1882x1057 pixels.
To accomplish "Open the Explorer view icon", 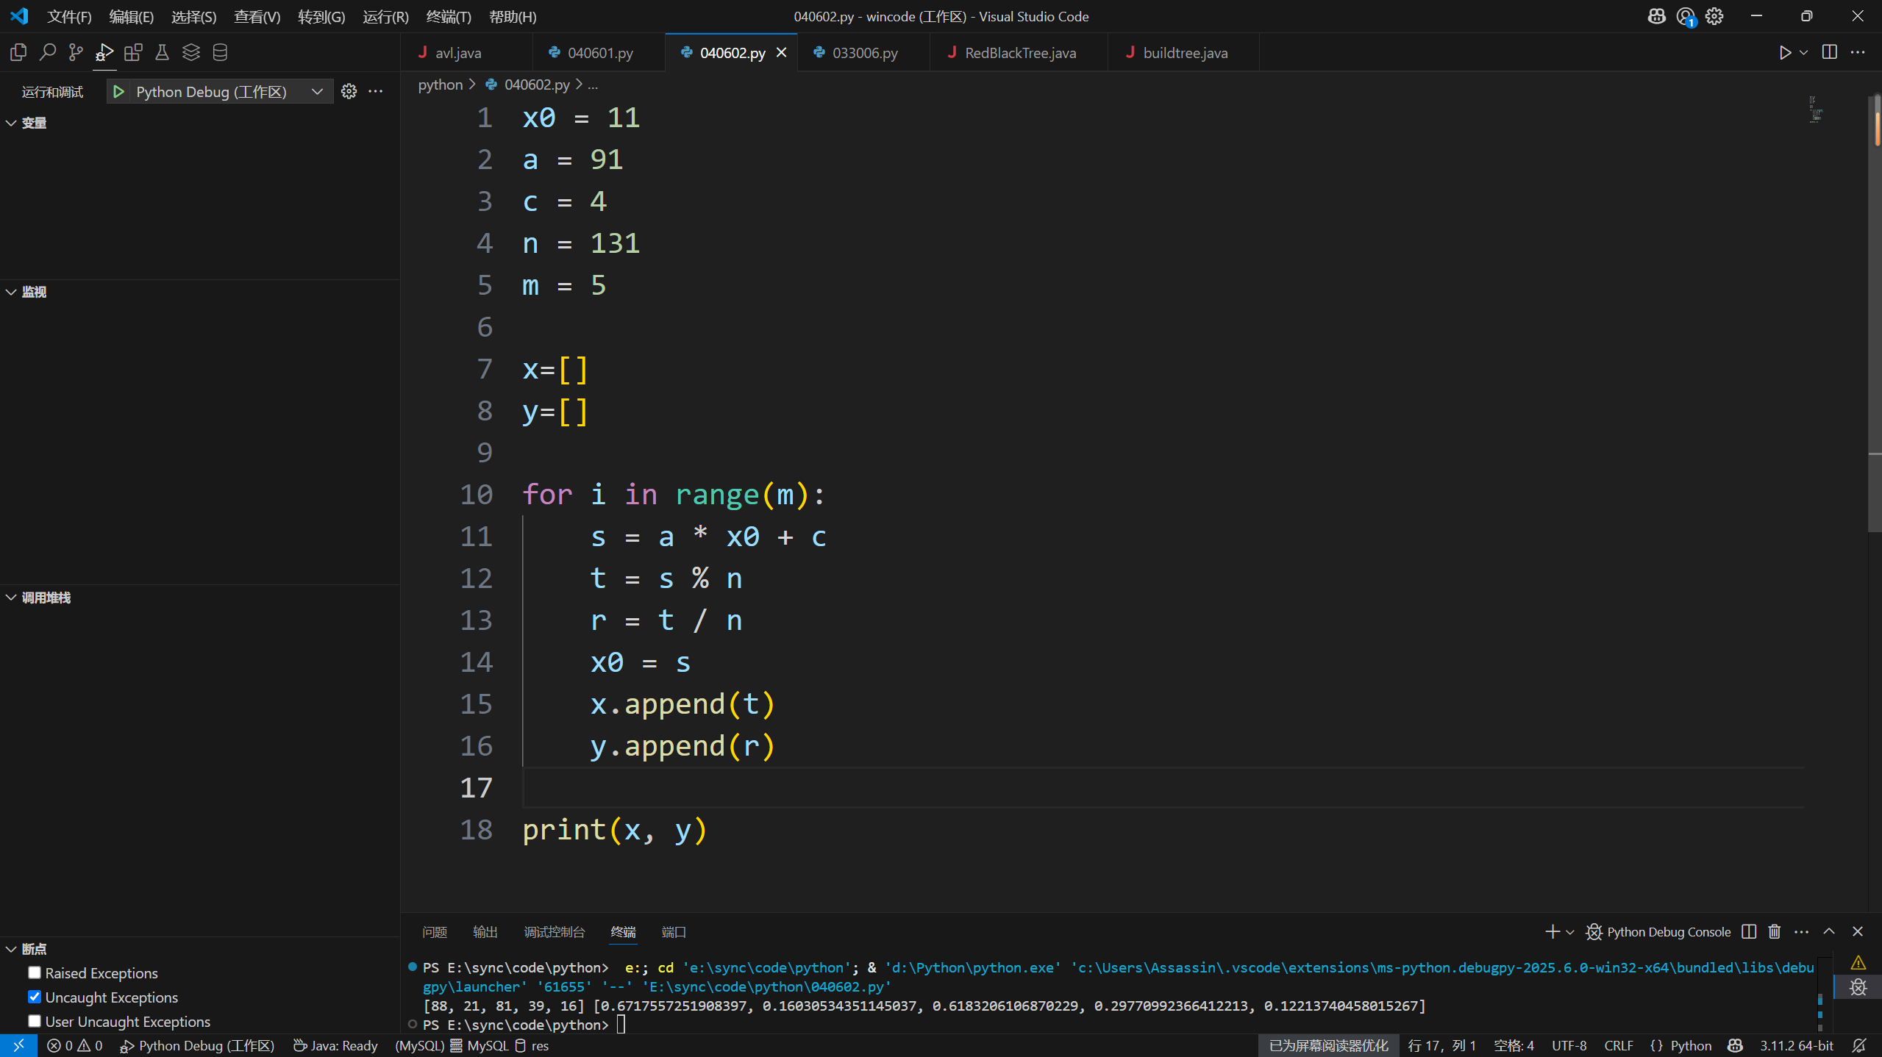I will point(18,52).
